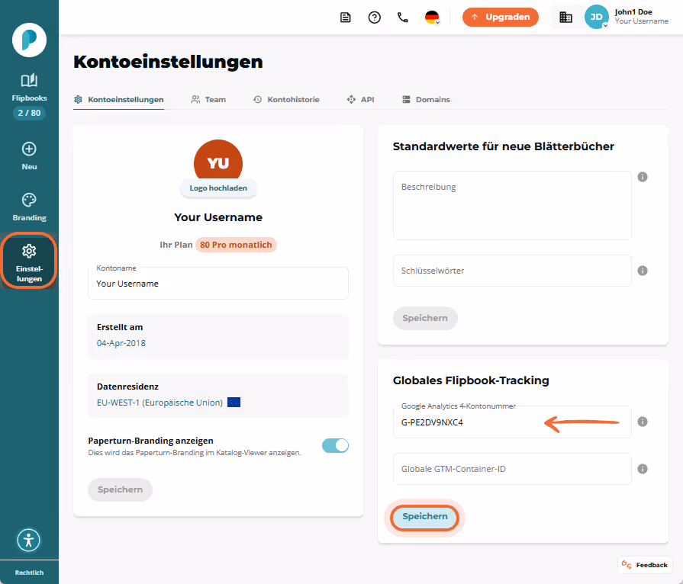The image size is (683, 584).
Task: Select the Kontoeinstellungen tab
Action: tap(119, 100)
